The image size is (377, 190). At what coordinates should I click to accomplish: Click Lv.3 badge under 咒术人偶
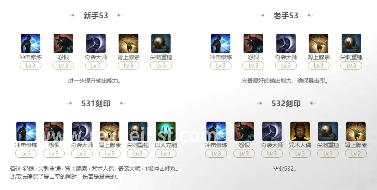click(x=300, y=154)
